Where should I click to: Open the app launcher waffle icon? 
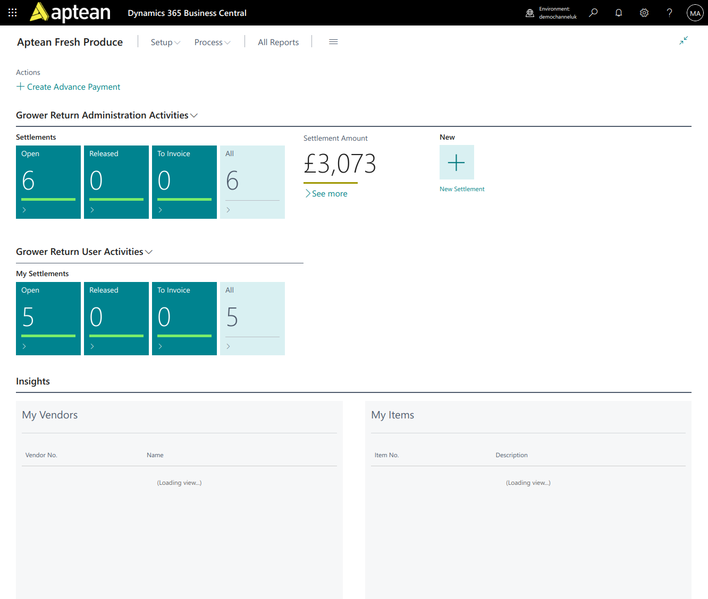(13, 13)
